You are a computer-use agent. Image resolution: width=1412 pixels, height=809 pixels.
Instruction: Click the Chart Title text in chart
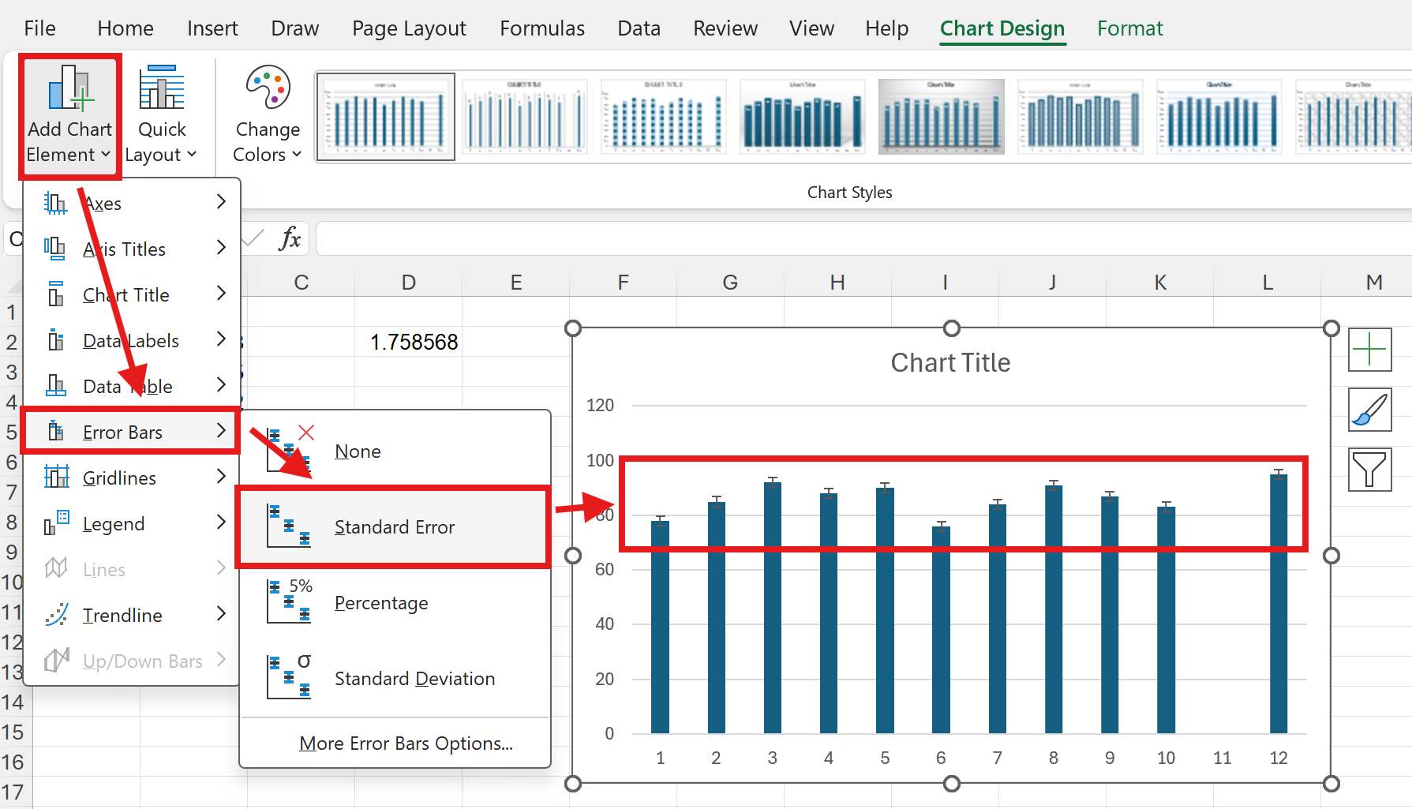[x=950, y=363]
